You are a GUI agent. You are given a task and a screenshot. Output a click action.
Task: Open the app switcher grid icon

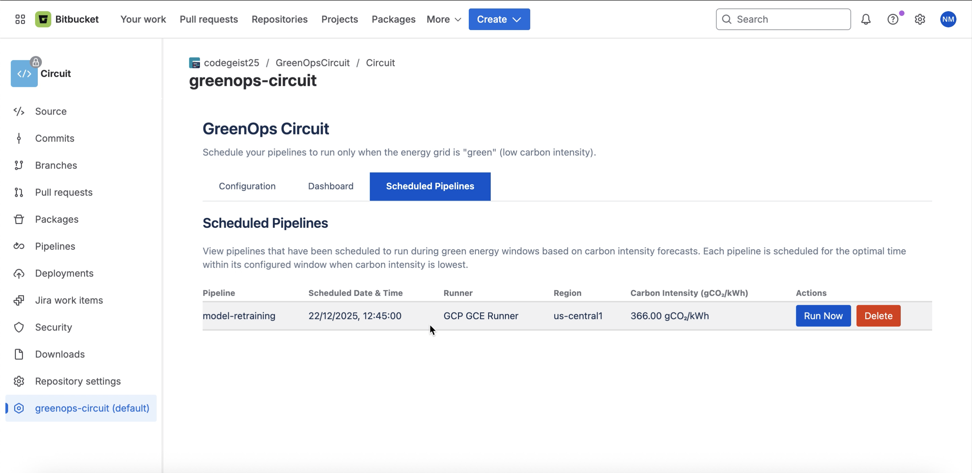pos(20,19)
